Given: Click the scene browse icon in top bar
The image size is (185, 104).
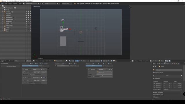Looking at the screenshot, I should point(43,3).
